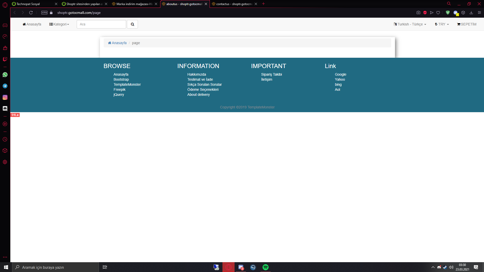Open GX Control speedometer icon in sidebar

point(5,37)
